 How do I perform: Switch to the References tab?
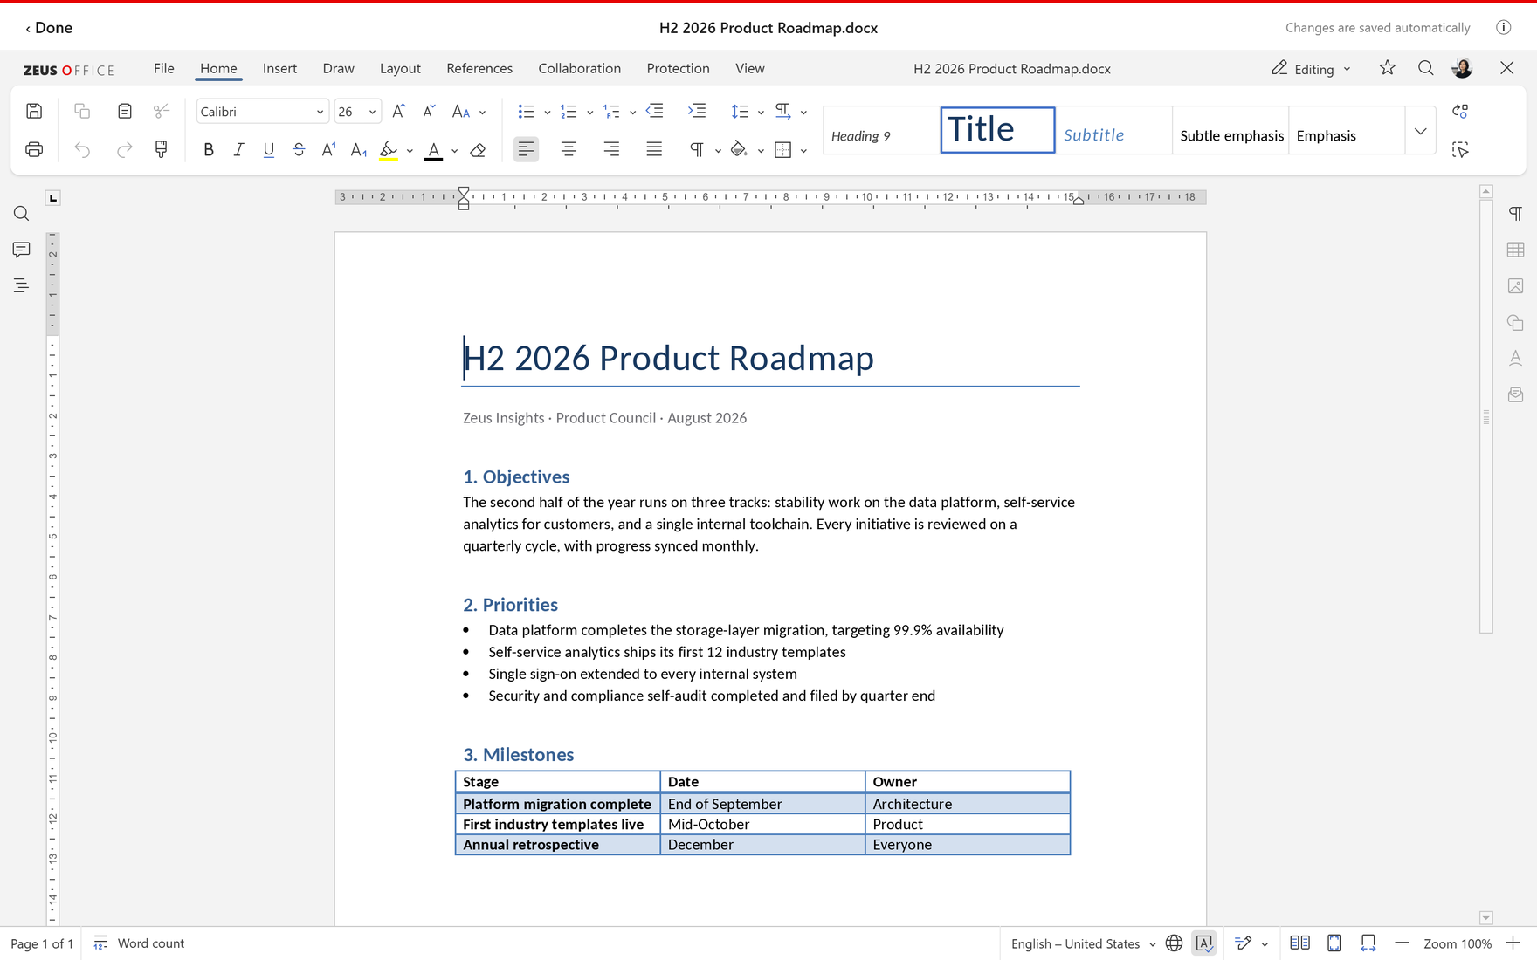(479, 68)
